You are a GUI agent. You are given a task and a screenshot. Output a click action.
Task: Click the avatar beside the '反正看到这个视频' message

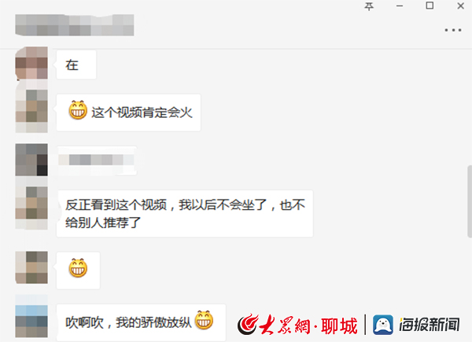tap(31, 208)
